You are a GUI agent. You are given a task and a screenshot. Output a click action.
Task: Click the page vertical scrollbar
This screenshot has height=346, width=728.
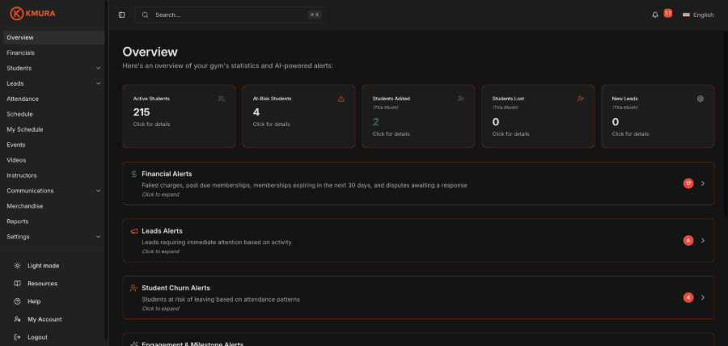coord(726,125)
